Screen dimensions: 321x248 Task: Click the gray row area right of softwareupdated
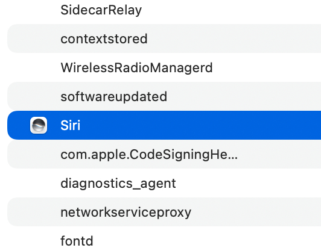coord(244,96)
